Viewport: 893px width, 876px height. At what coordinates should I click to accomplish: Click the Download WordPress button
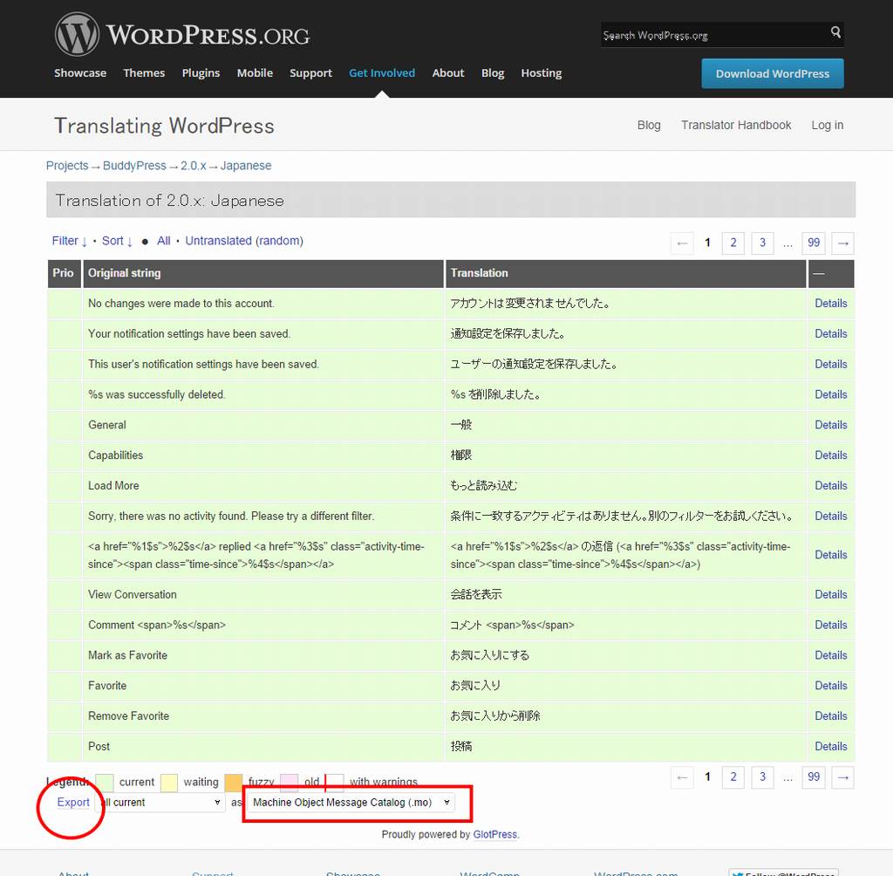773,73
